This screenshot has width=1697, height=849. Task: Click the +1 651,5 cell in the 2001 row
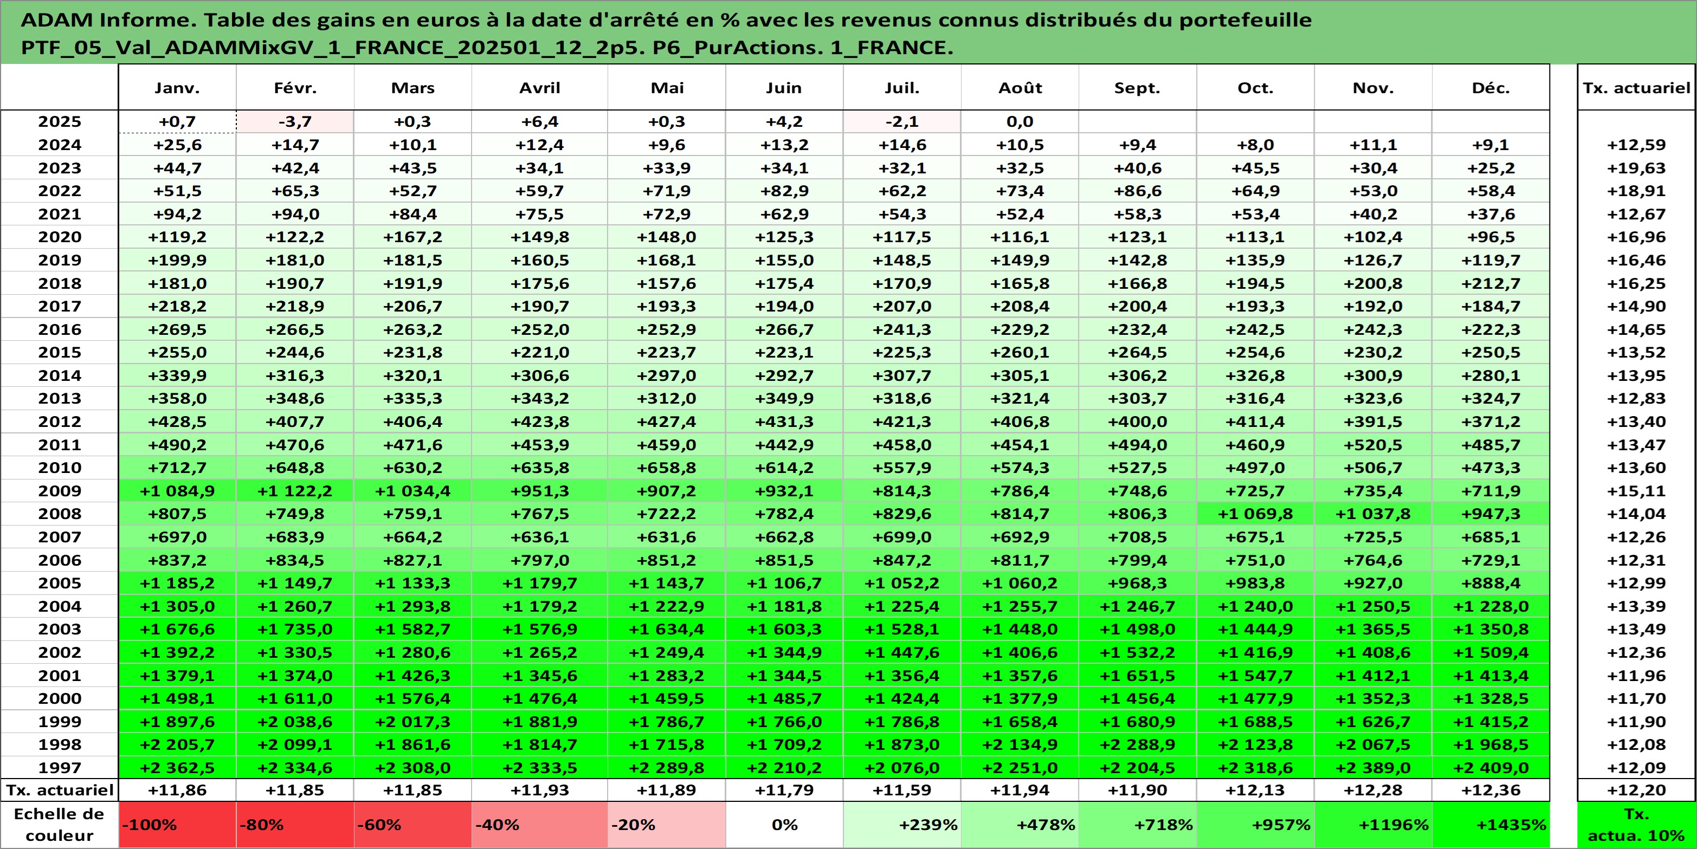coord(1138,675)
